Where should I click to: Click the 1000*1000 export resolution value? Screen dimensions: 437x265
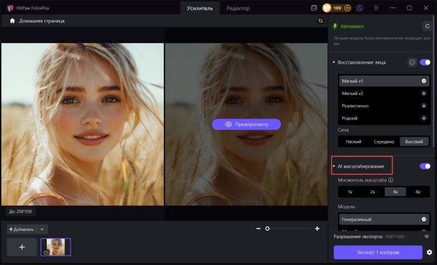[x=395, y=236]
